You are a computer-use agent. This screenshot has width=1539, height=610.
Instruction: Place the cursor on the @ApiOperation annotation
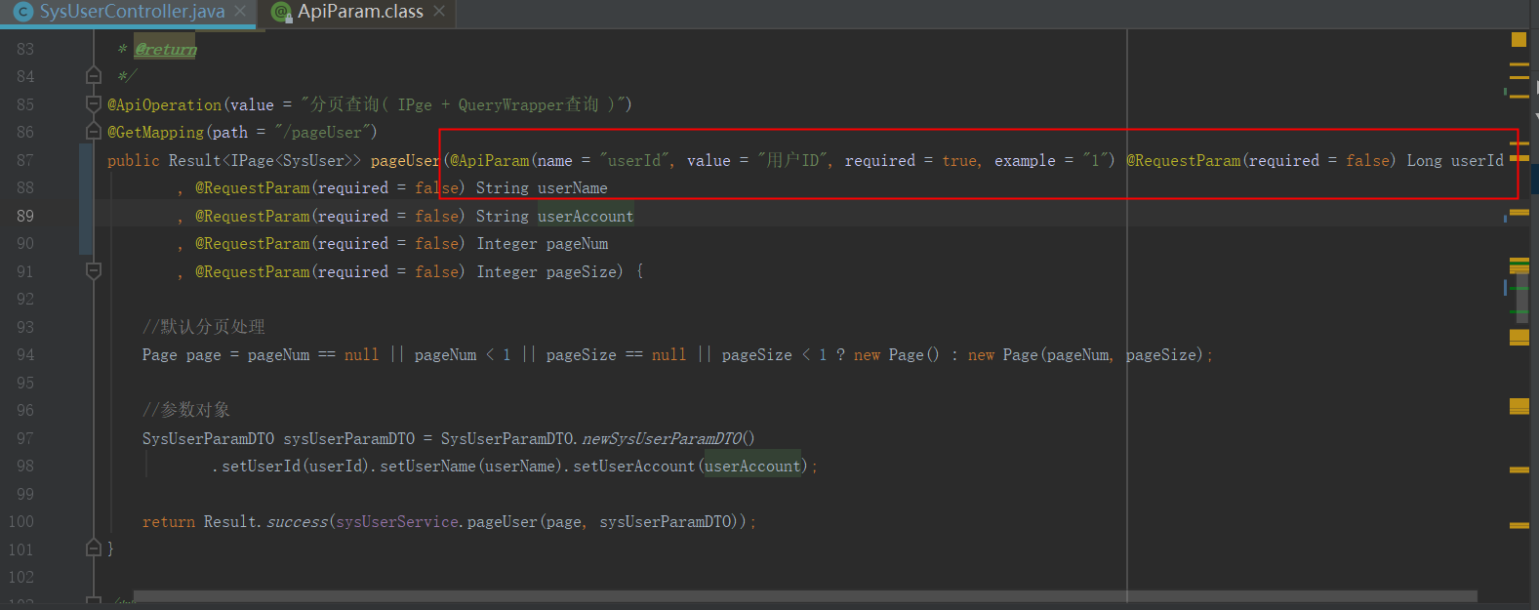[165, 104]
